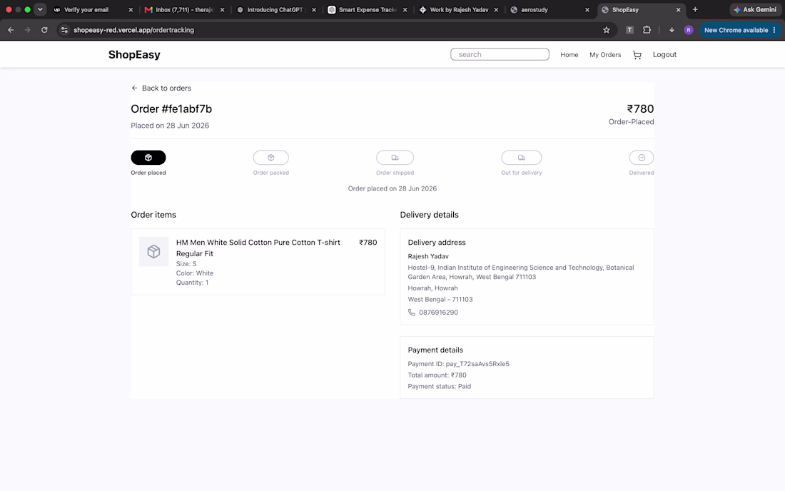Click the product placeholder box thumbnail

click(x=153, y=251)
